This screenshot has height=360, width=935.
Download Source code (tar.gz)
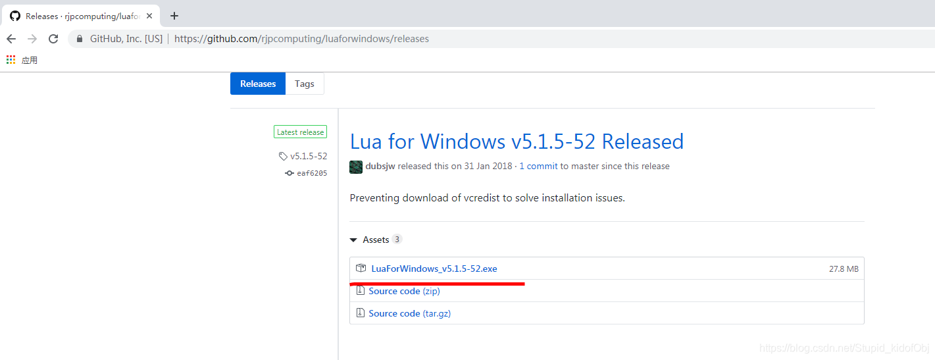click(x=409, y=313)
